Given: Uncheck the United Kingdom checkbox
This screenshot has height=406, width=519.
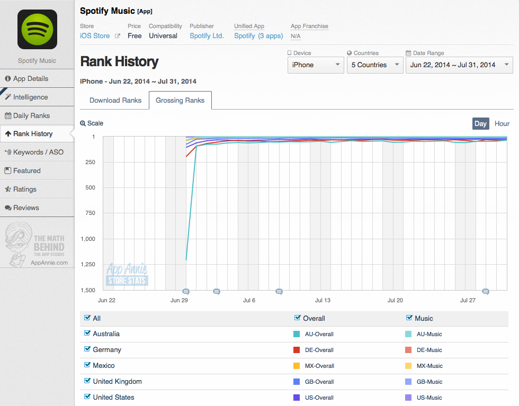Looking at the screenshot, I should (x=87, y=381).
